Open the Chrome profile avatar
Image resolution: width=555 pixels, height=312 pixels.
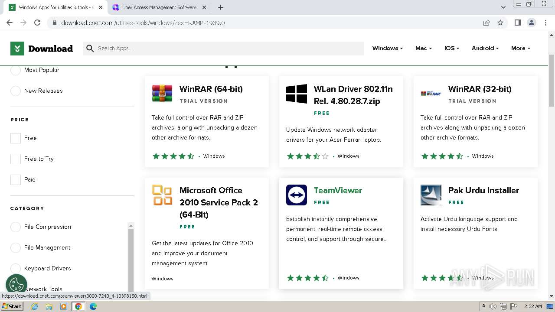pyautogui.click(x=531, y=23)
